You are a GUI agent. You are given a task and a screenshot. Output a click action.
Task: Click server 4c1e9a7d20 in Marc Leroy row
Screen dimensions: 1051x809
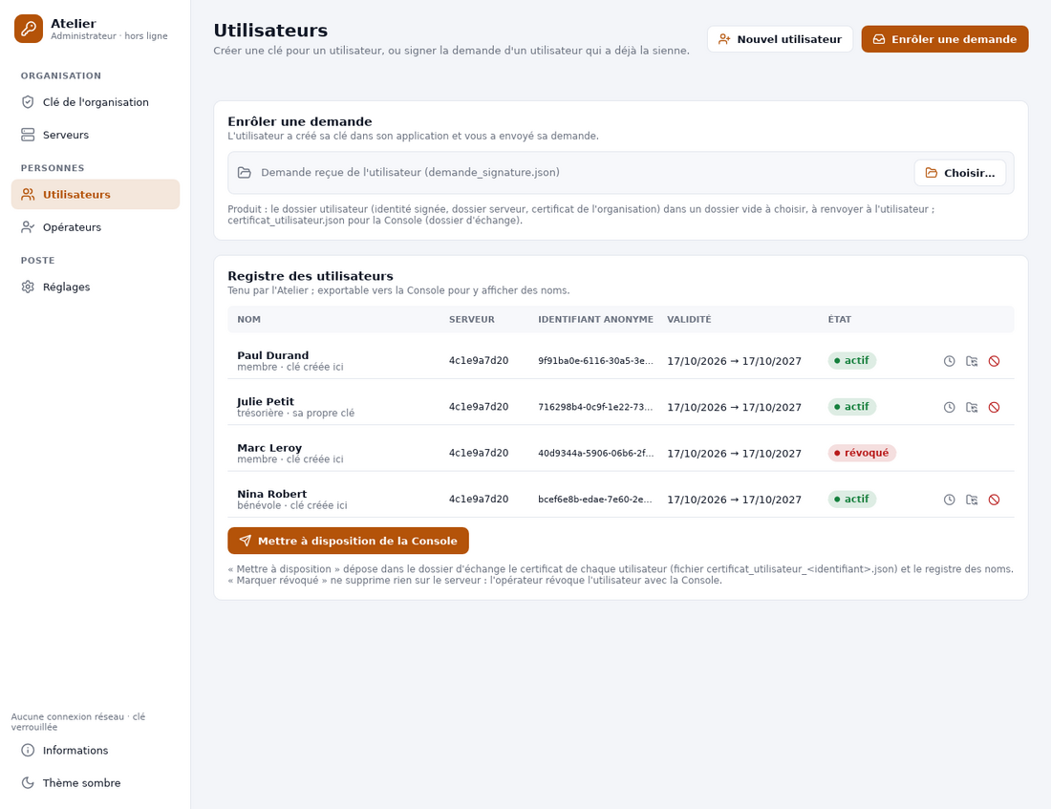pos(479,453)
